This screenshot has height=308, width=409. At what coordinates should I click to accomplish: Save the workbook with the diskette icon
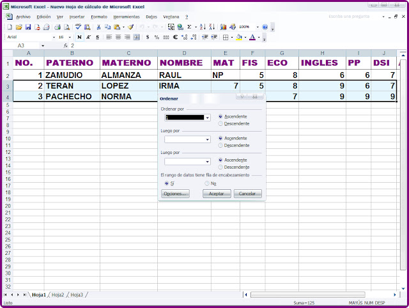click(28, 27)
